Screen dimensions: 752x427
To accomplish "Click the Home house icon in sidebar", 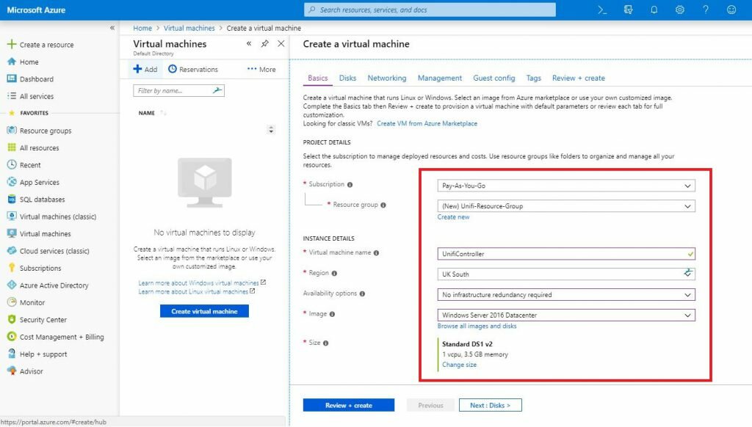I will (x=12, y=62).
